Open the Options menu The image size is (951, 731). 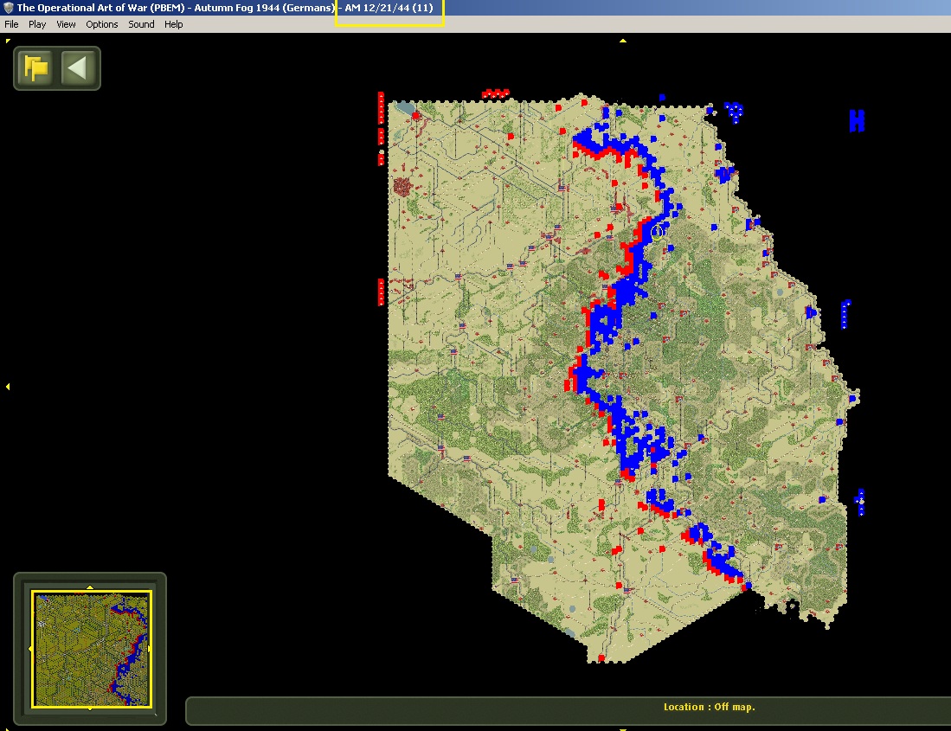point(102,24)
